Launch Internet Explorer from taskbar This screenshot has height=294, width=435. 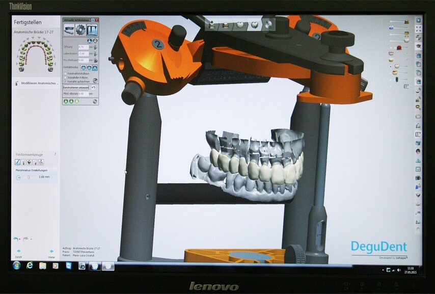30,265
